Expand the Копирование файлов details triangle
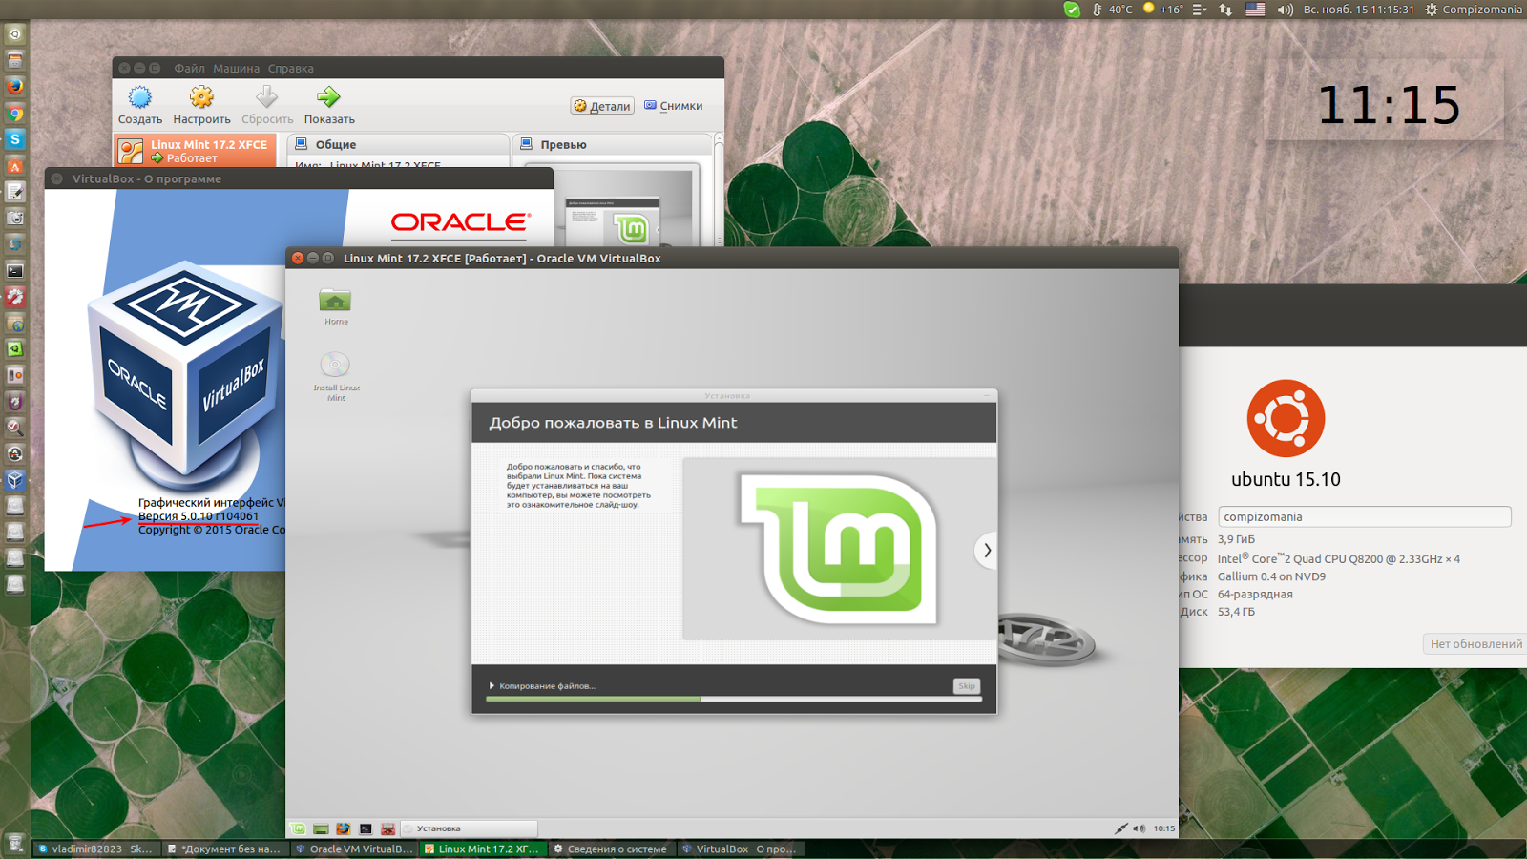Viewport: 1527px width, 859px height. coord(492,686)
